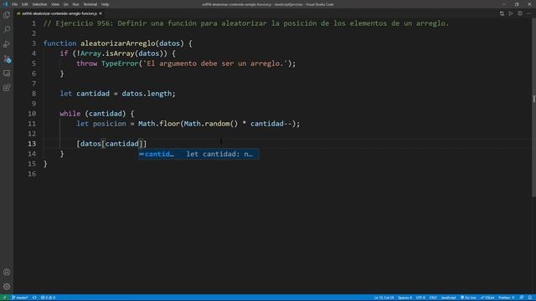Start Go Live server from status bar
Viewport: 536px width, 301px height.
[468, 298]
